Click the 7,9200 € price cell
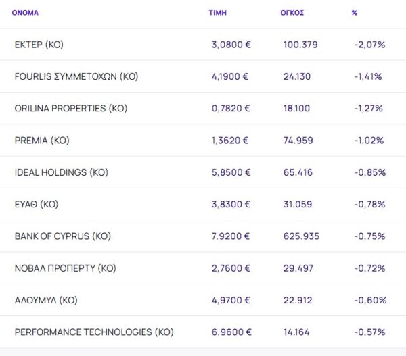Viewport: 406px width, 356px height. tap(231, 236)
